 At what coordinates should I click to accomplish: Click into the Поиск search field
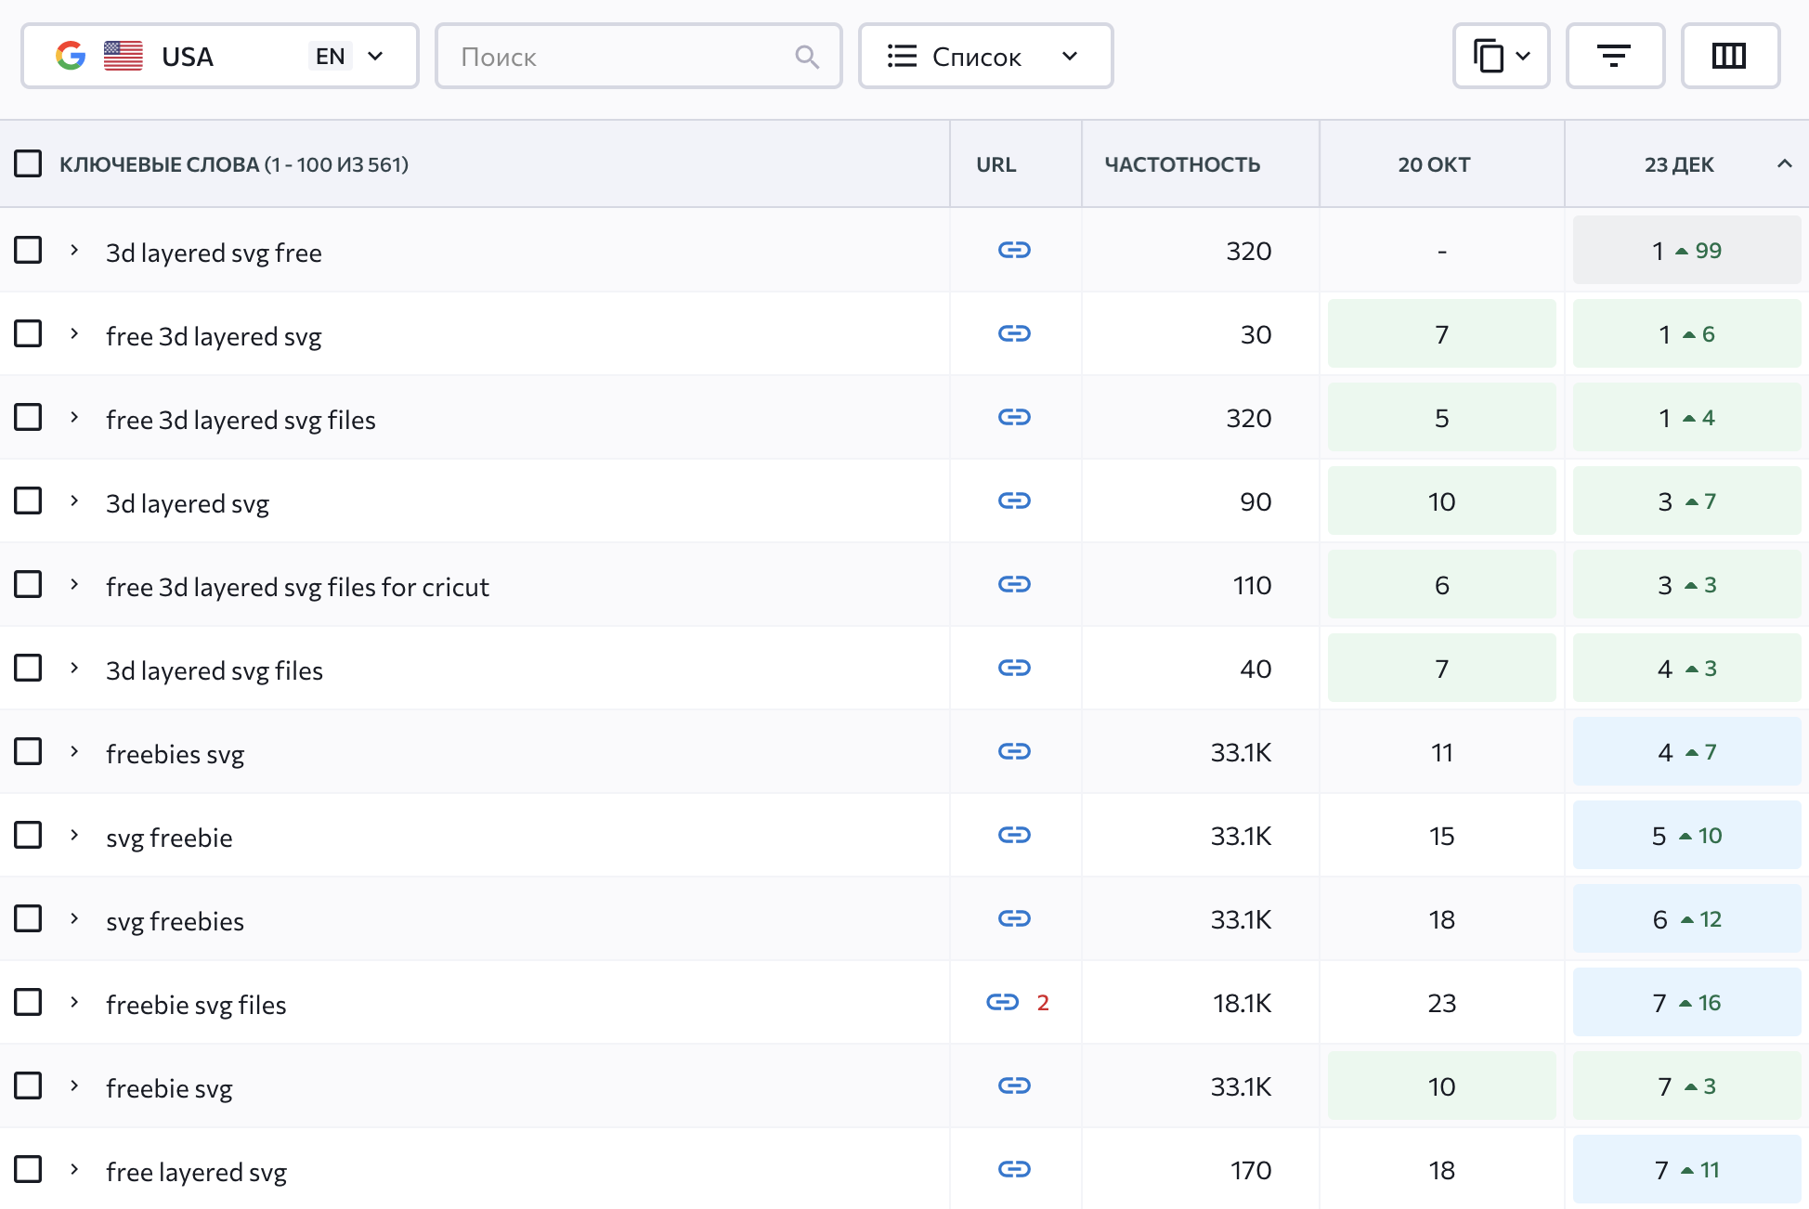tap(622, 57)
